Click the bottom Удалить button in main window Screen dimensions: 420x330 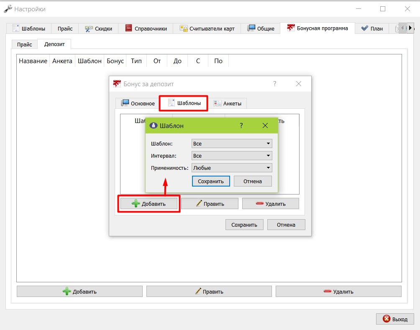tap(338, 292)
